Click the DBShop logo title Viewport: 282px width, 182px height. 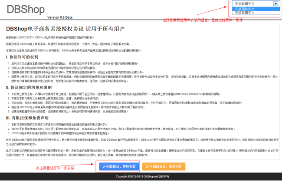(x=26, y=9)
